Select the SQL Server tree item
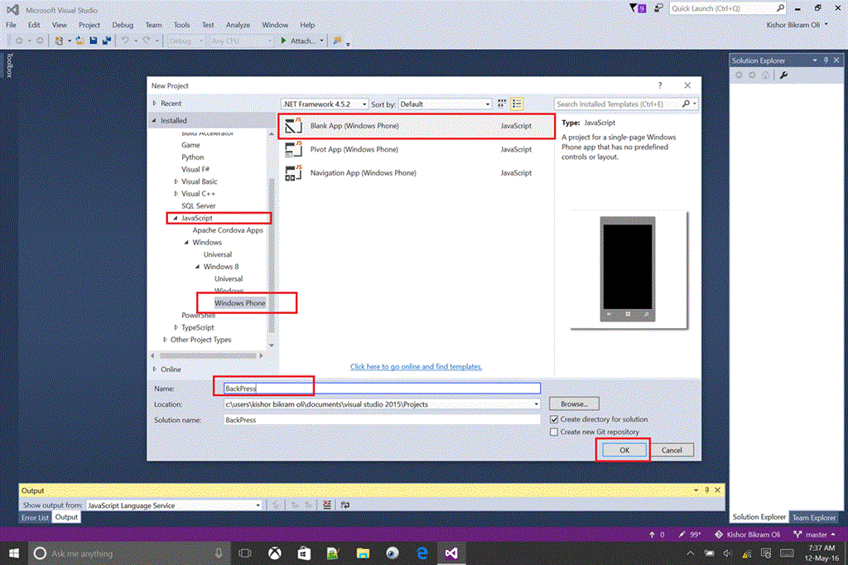The image size is (848, 565). (x=199, y=205)
